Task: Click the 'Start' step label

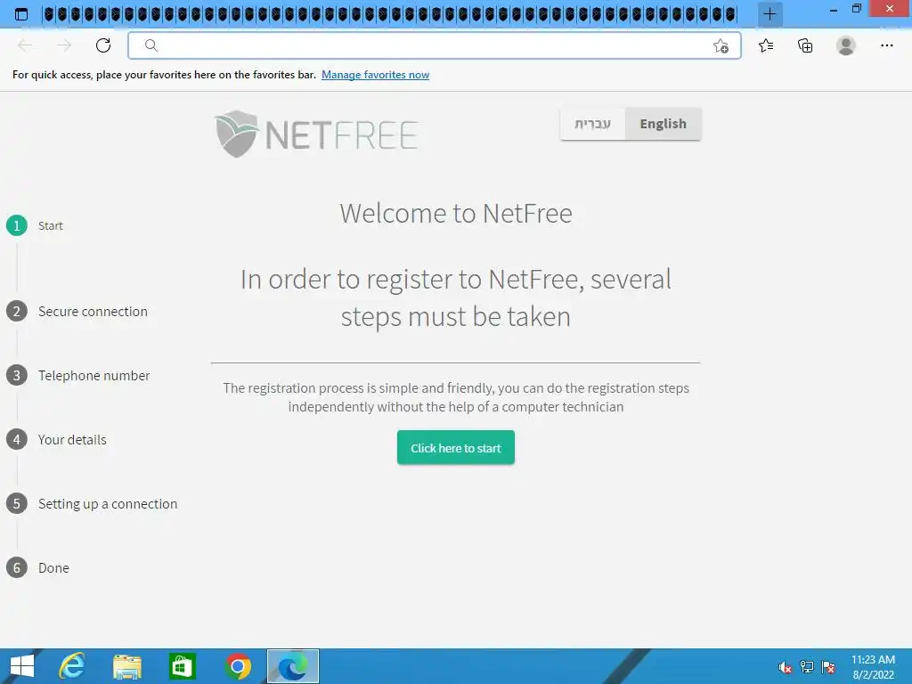Action: click(x=51, y=225)
